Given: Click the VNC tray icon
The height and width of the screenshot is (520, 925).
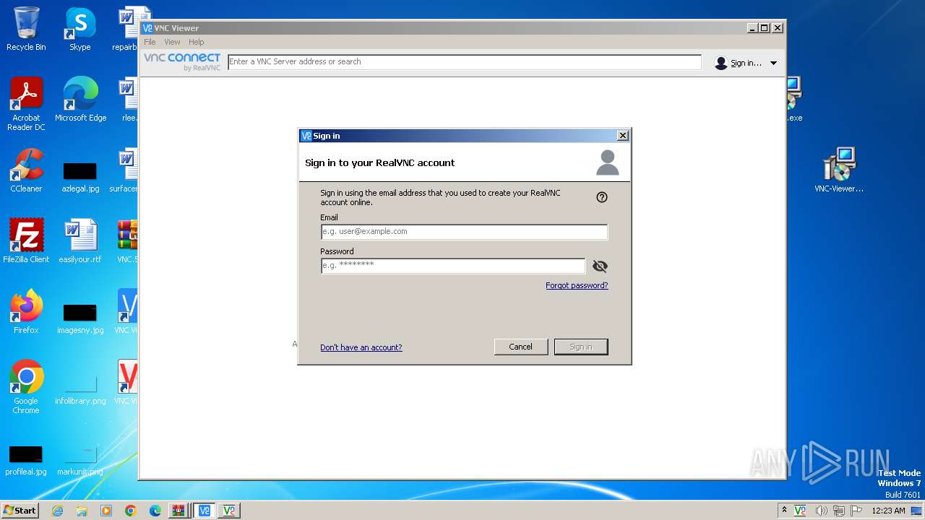Looking at the screenshot, I should click(x=800, y=511).
